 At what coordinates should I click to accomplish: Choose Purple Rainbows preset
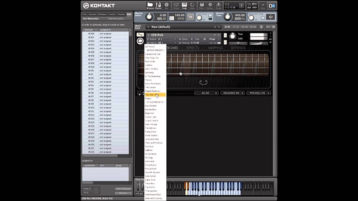pyautogui.click(x=155, y=91)
